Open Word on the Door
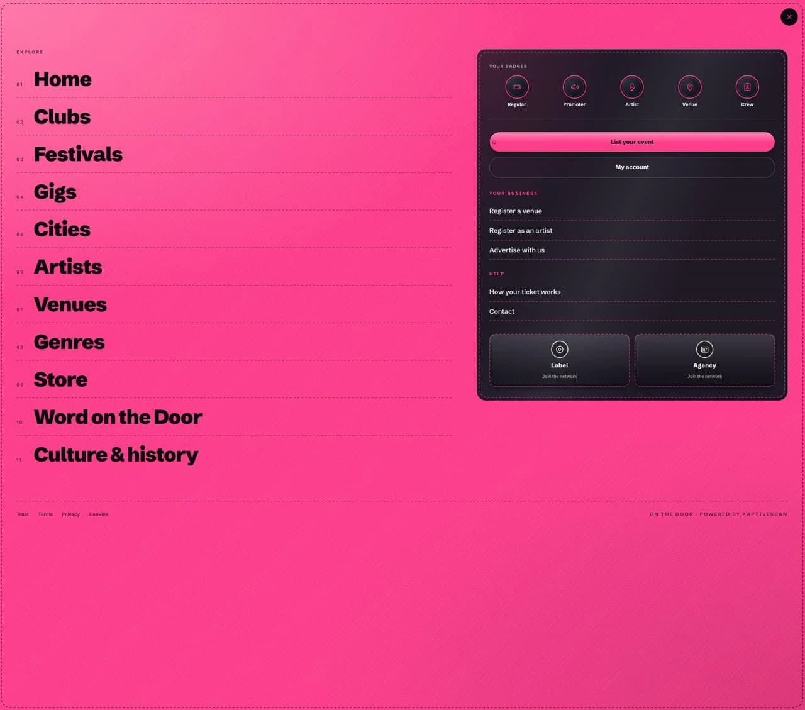This screenshot has height=710, width=805. click(x=118, y=418)
